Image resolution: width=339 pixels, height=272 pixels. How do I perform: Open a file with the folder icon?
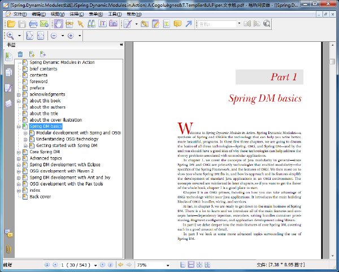coord(11,24)
